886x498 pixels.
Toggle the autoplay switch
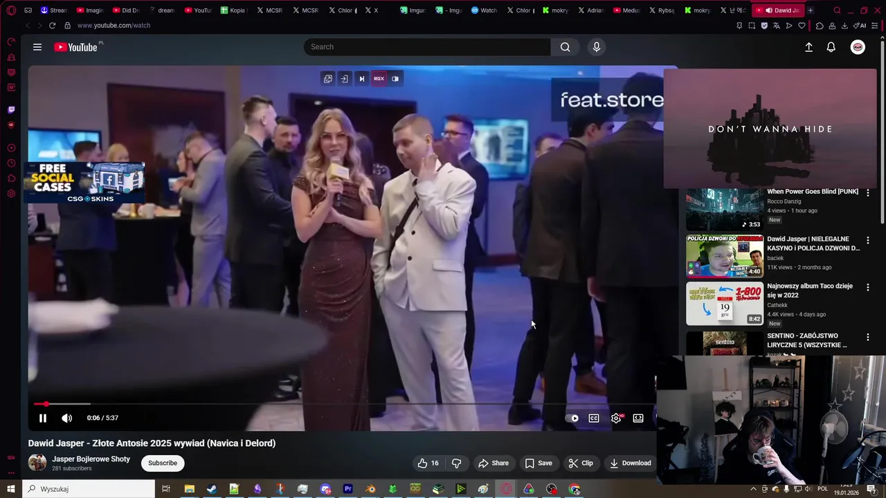[572, 418]
